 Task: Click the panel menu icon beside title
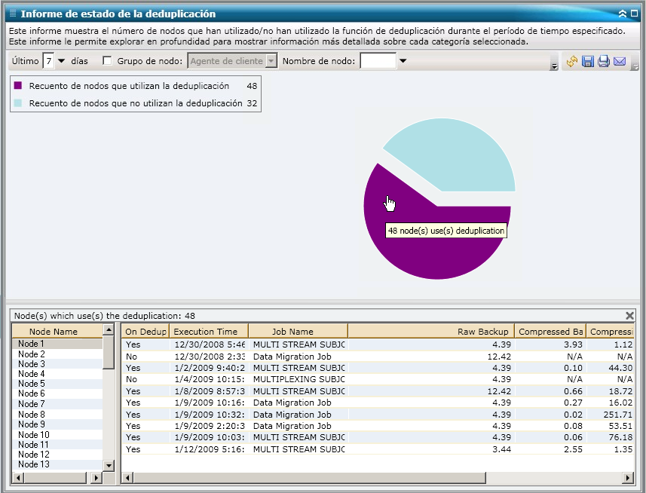(11, 14)
